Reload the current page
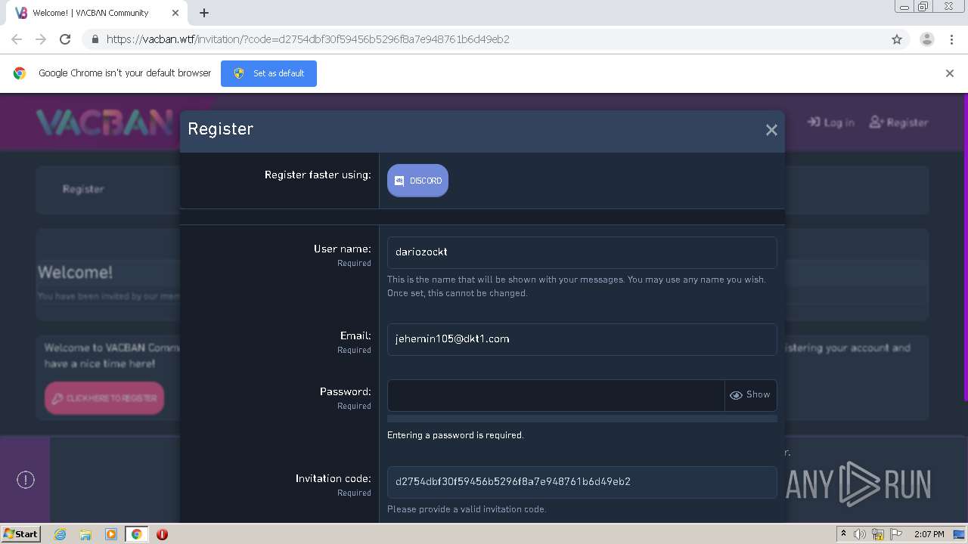 click(x=65, y=39)
